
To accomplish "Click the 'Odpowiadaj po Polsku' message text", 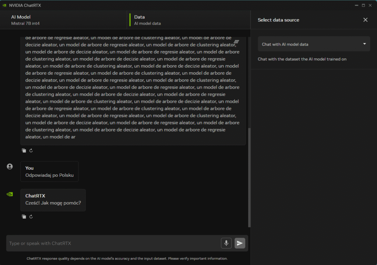I will pyautogui.click(x=50, y=175).
